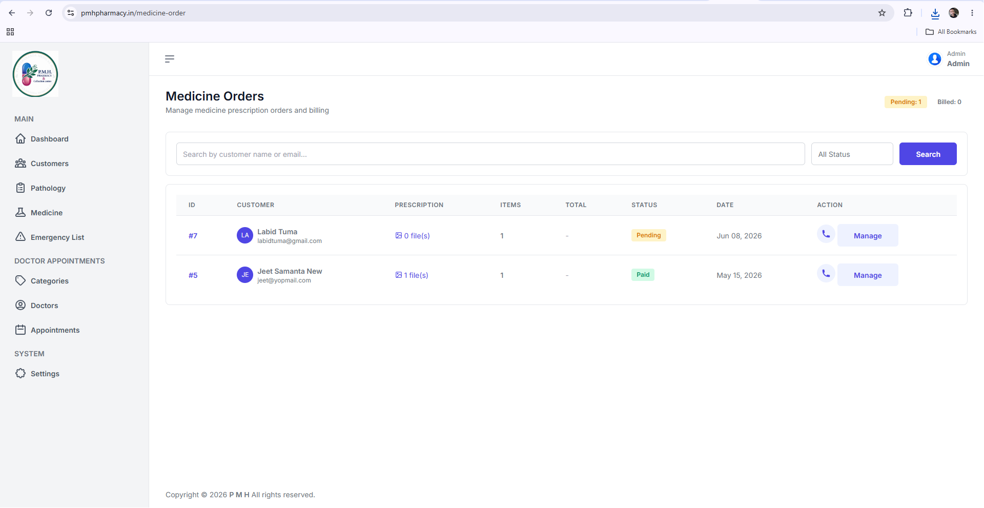Click the STATUS column header

click(644, 205)
